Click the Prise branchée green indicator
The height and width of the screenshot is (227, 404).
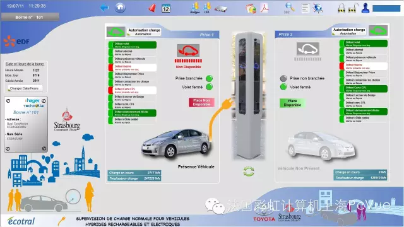[x=209, y=78]
